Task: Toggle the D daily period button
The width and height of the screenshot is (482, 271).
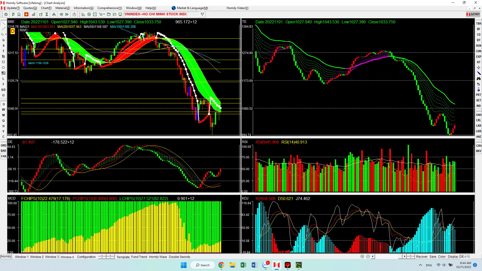Action: [4, 104]
